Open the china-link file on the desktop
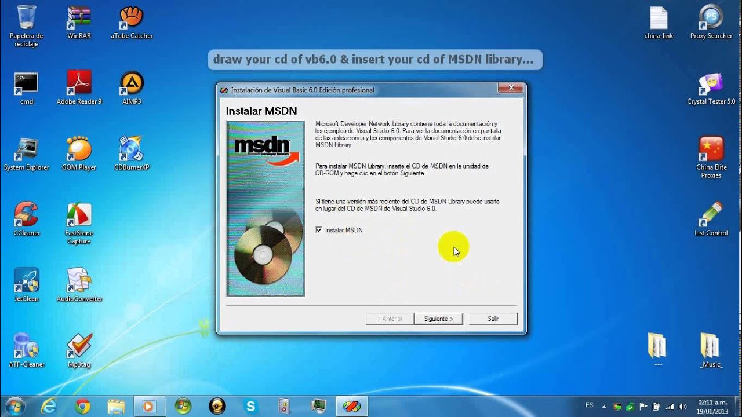The width and height of the screenshot is (742, 417). 659,22
